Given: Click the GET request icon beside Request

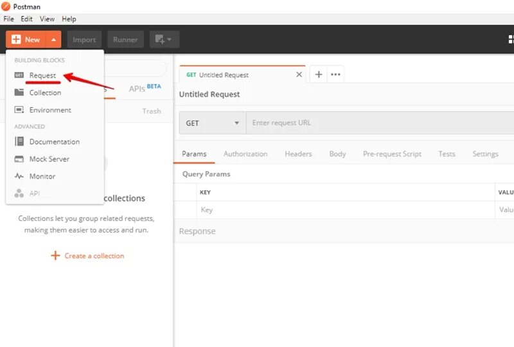Looking at the screenshot, I should [x=19, y=75].
